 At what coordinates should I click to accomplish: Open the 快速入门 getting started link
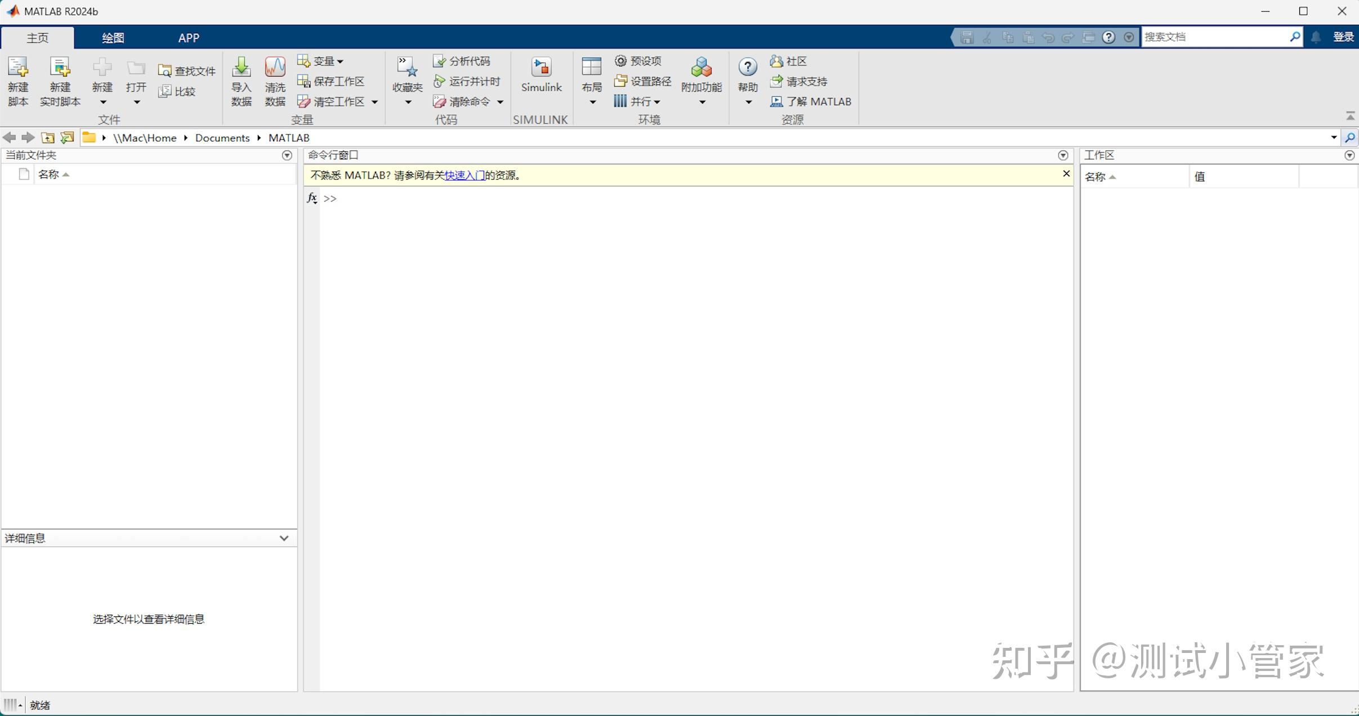pyautogui.click(x=464, y=175)
